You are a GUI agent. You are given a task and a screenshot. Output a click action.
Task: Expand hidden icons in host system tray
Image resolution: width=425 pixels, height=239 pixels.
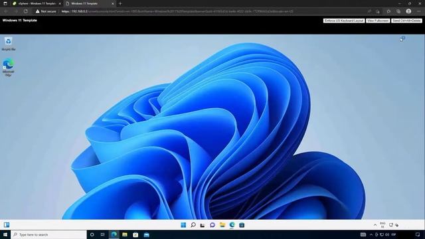371,234
